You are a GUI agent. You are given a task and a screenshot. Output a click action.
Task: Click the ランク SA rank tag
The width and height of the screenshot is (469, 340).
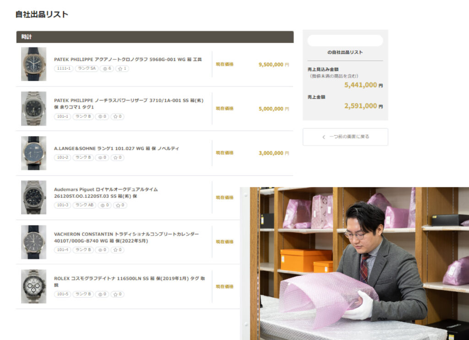[x=87, y=69]
